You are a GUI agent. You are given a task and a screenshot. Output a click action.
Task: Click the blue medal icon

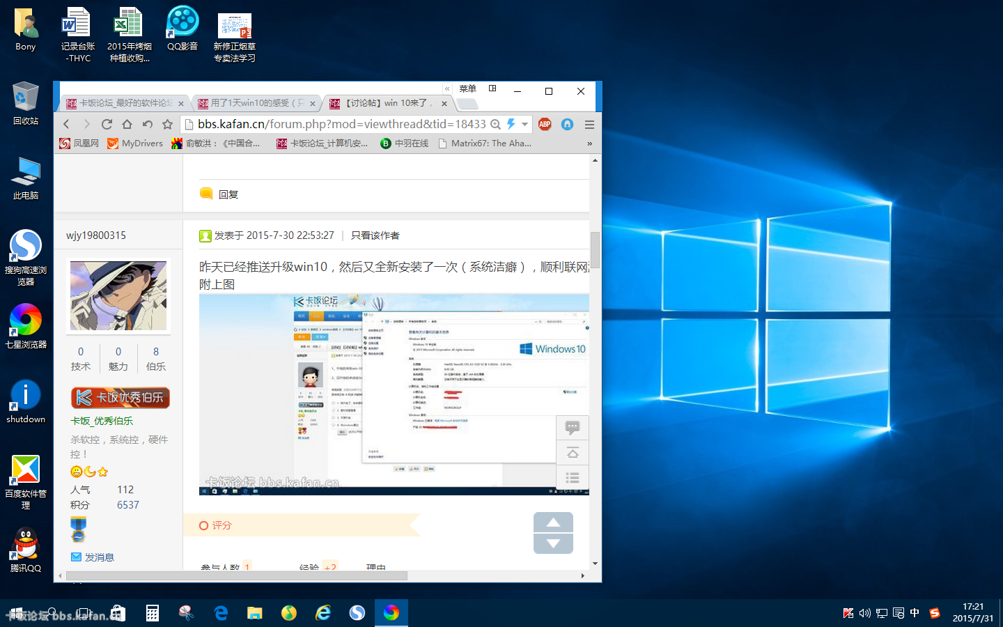[x=78, y=530]
